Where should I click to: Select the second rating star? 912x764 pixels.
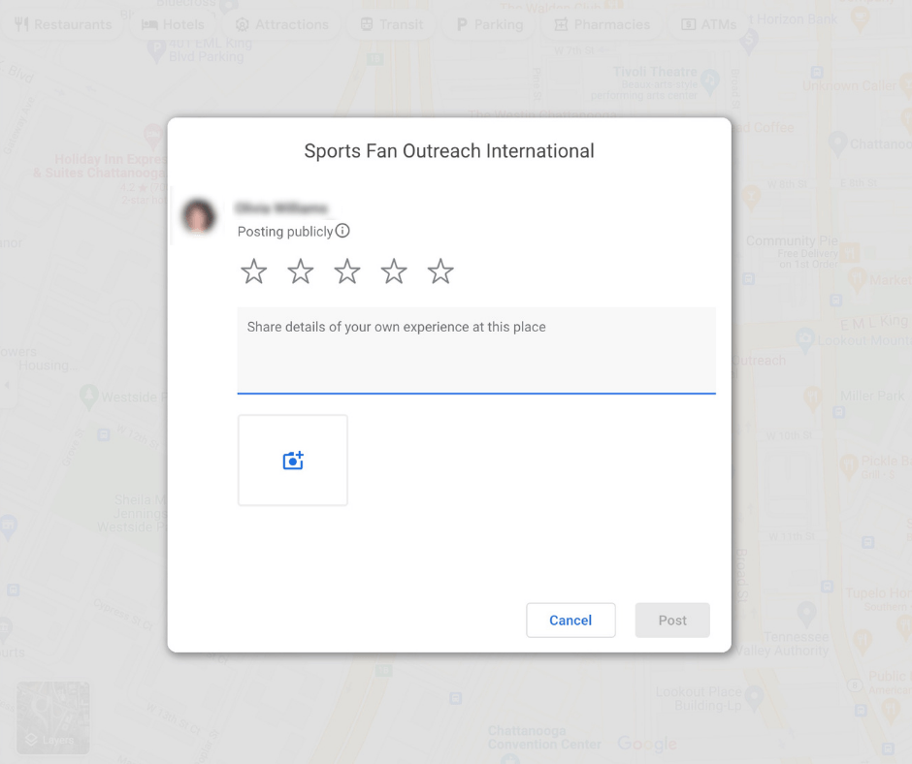coord(300,271)
